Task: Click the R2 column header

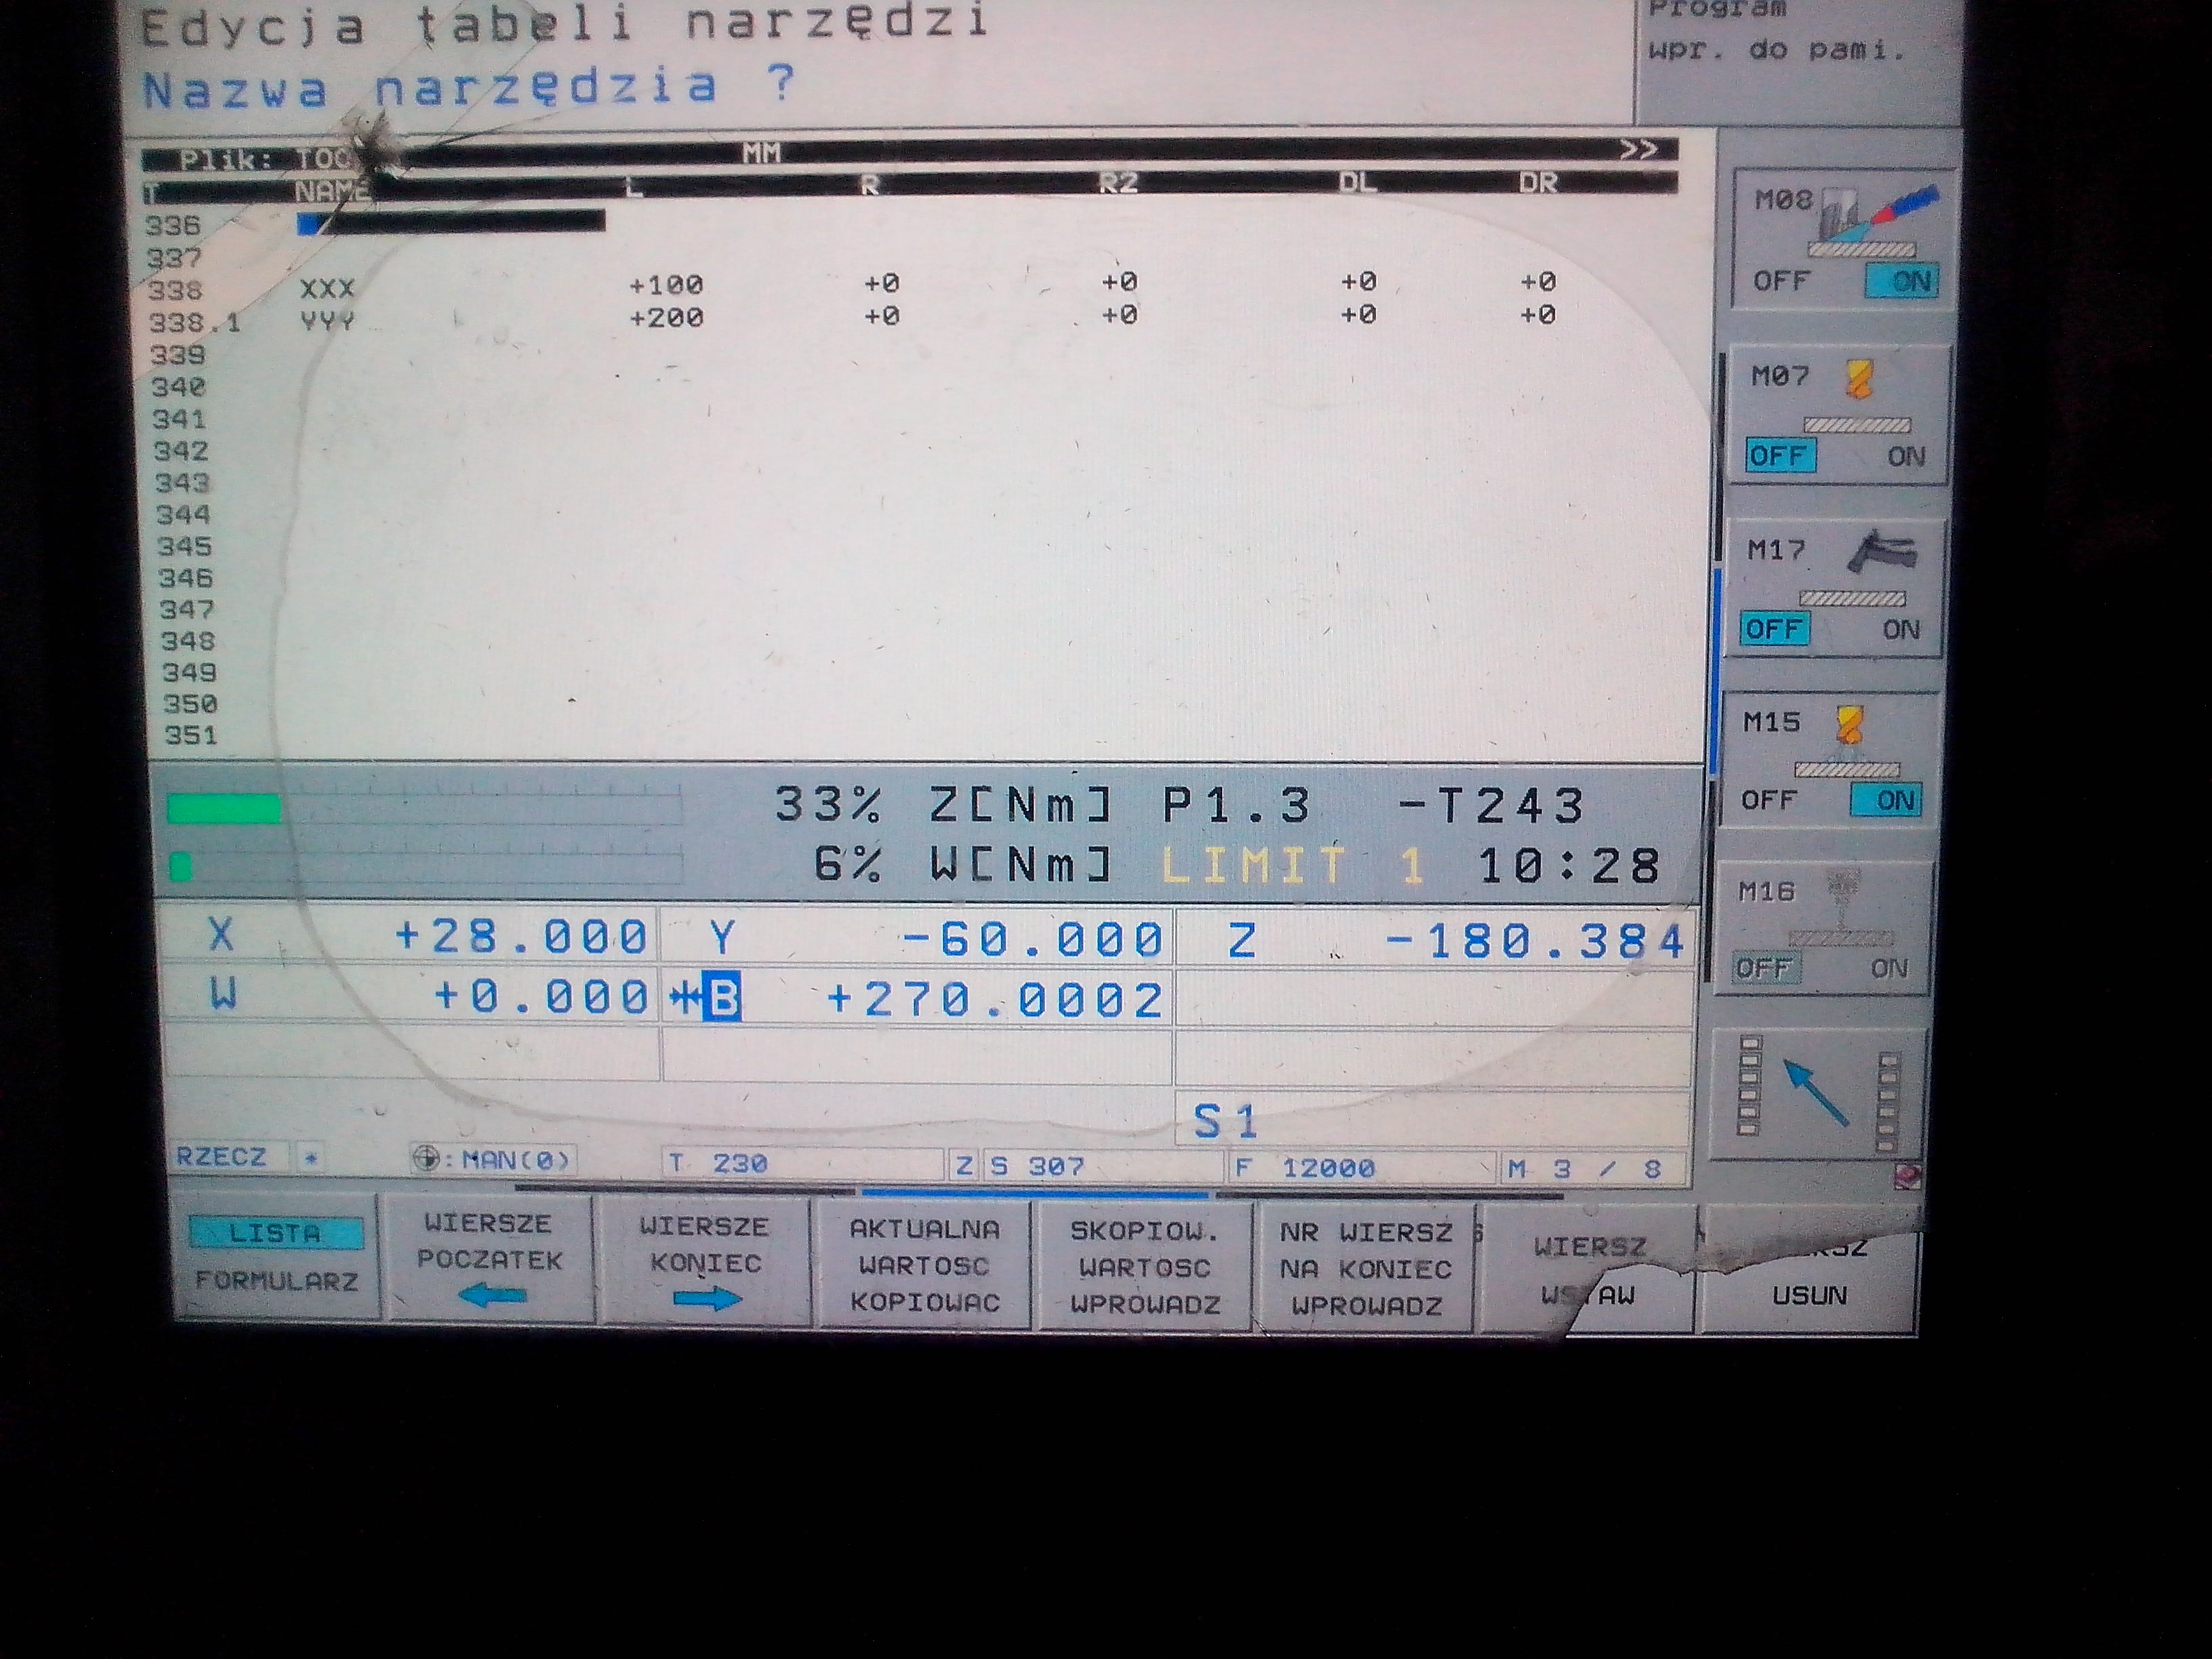Action: [x=1118, y=183]
